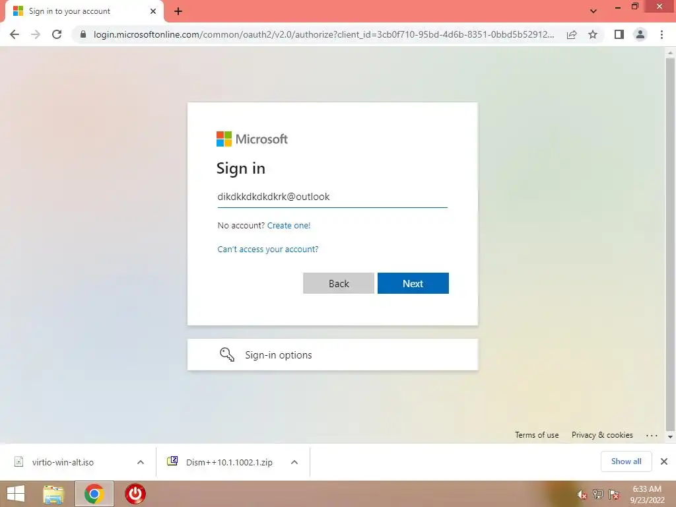The image size is (676, 507).
Task: Minimize the Chrome window
Action: click(x=617, y=7)
